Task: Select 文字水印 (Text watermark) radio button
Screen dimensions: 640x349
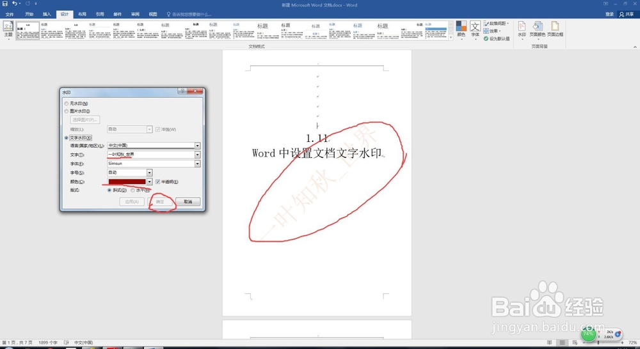Action: click(66, 138)
